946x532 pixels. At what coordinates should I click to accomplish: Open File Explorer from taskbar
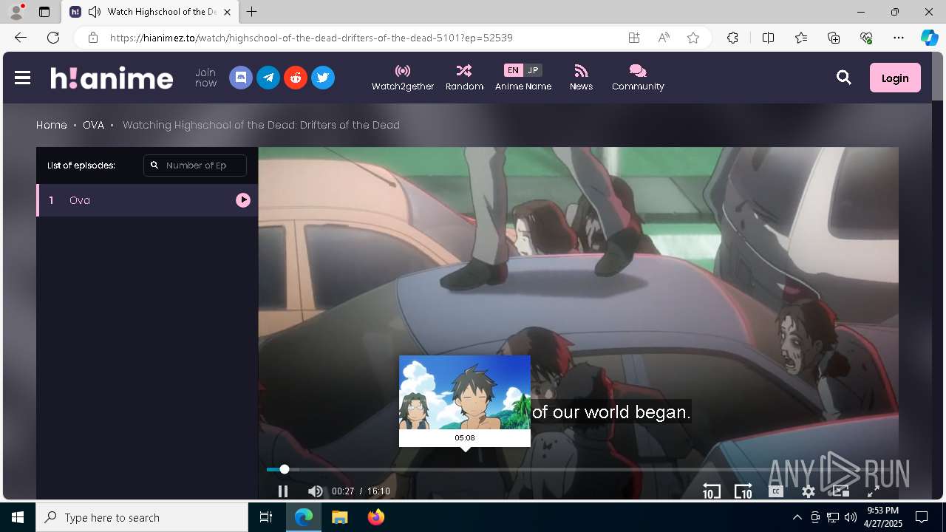pos(340,517)
